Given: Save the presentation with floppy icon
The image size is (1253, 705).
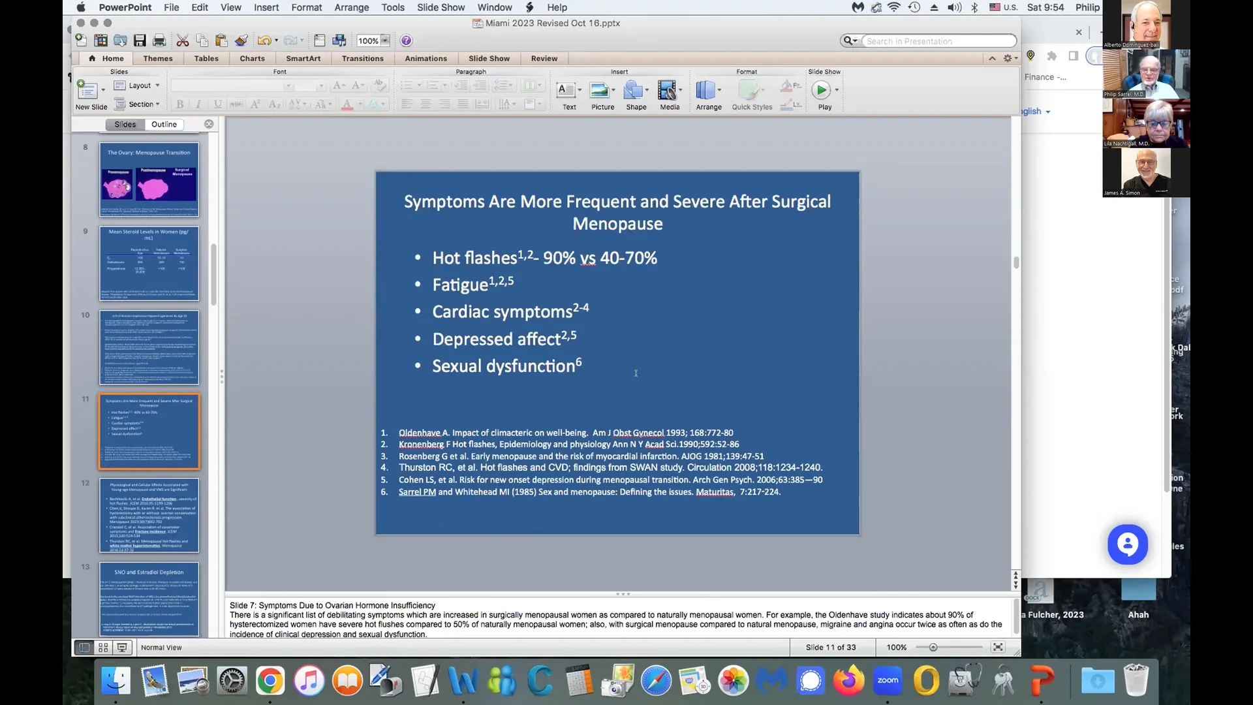Looking at the screenshot, I should point(140,40).
